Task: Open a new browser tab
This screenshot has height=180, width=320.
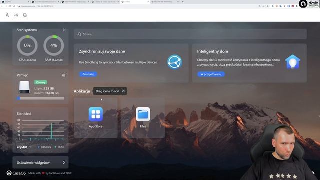Action: [x=183, y=2]
